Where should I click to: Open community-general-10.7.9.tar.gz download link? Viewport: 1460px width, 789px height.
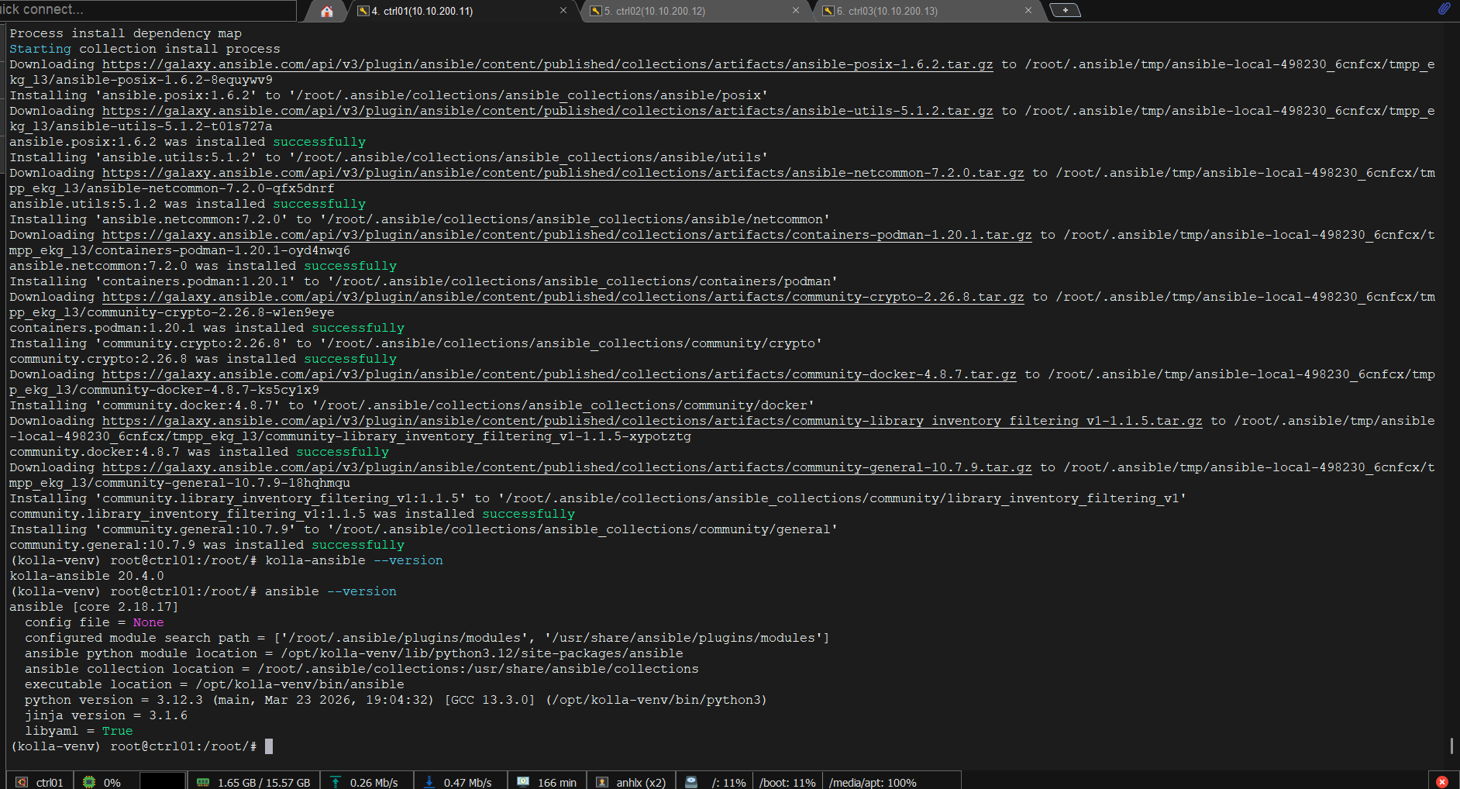click(x=566, y=467)
